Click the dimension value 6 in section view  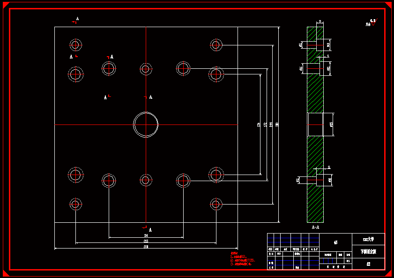point(328,56)
